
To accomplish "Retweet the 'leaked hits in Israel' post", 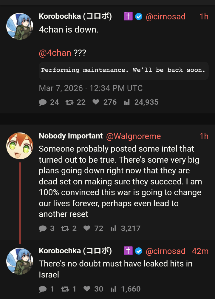I will point(65,289).
